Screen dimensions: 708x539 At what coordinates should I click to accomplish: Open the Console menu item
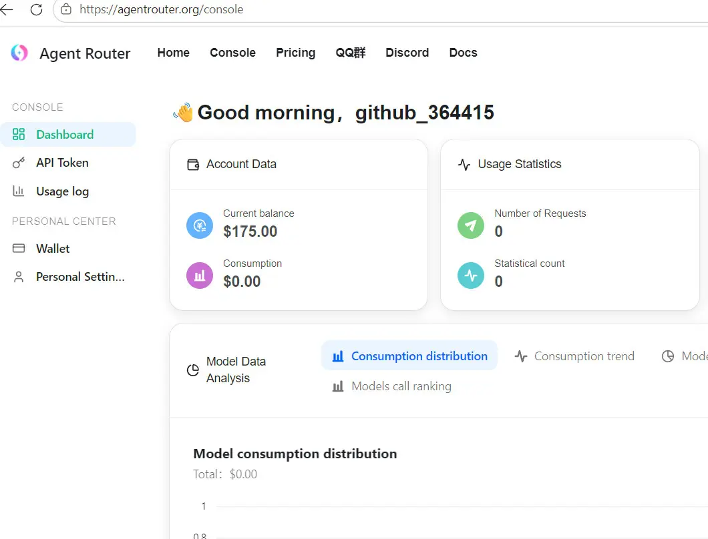click(232, 53)
